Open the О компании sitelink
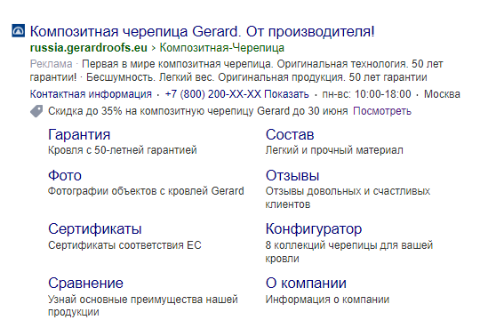Viewport: 504px width, 336px height. [x=306, y=283]
